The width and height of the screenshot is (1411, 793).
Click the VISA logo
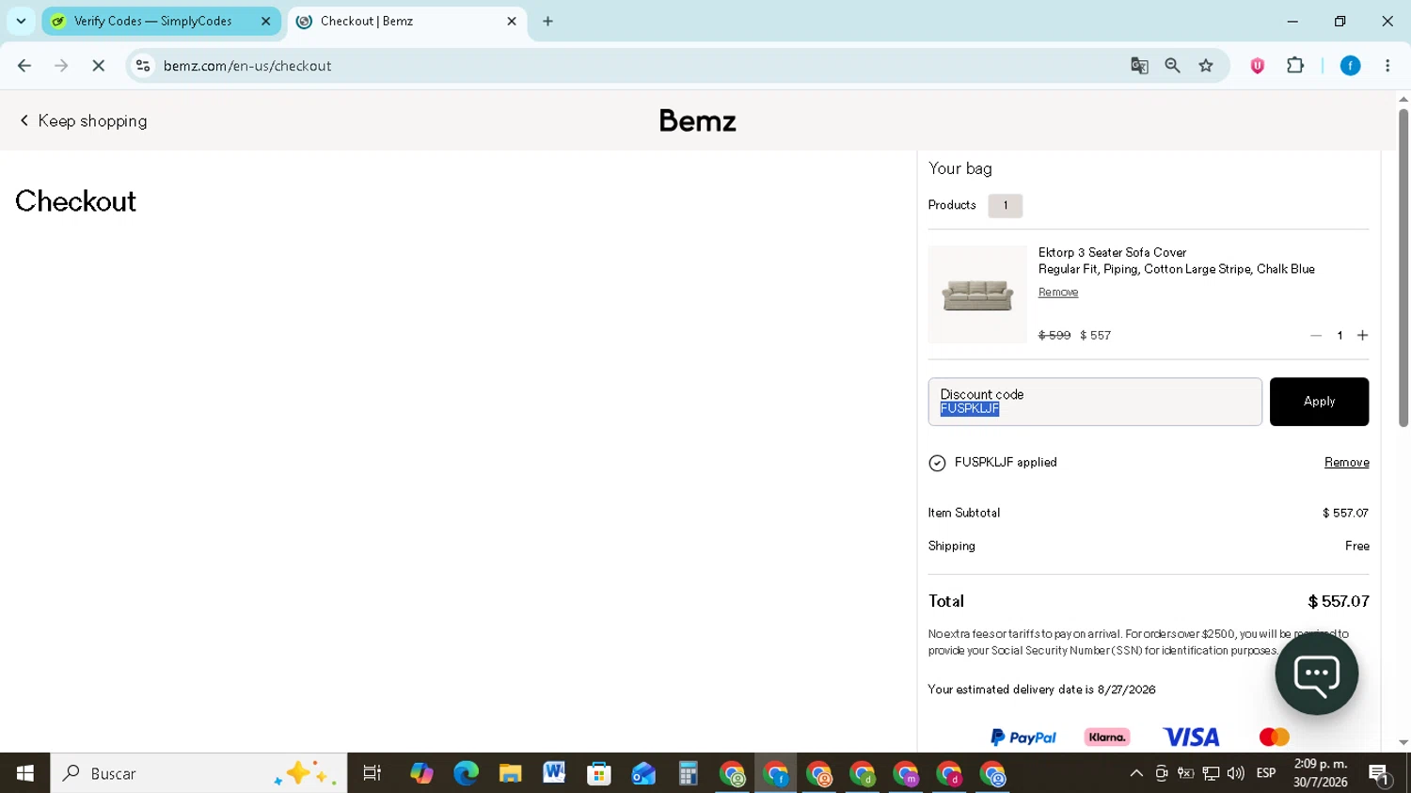click(1191, 737)
